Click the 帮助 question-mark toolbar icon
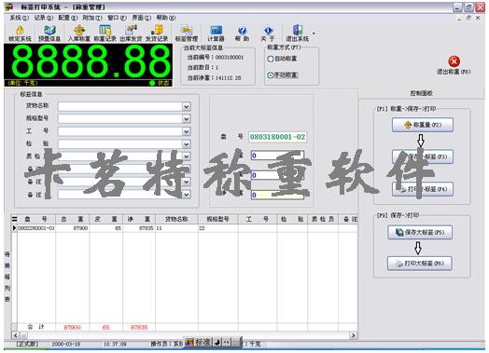489x353 pixels. pyautogui.click(x=242, y=34)
